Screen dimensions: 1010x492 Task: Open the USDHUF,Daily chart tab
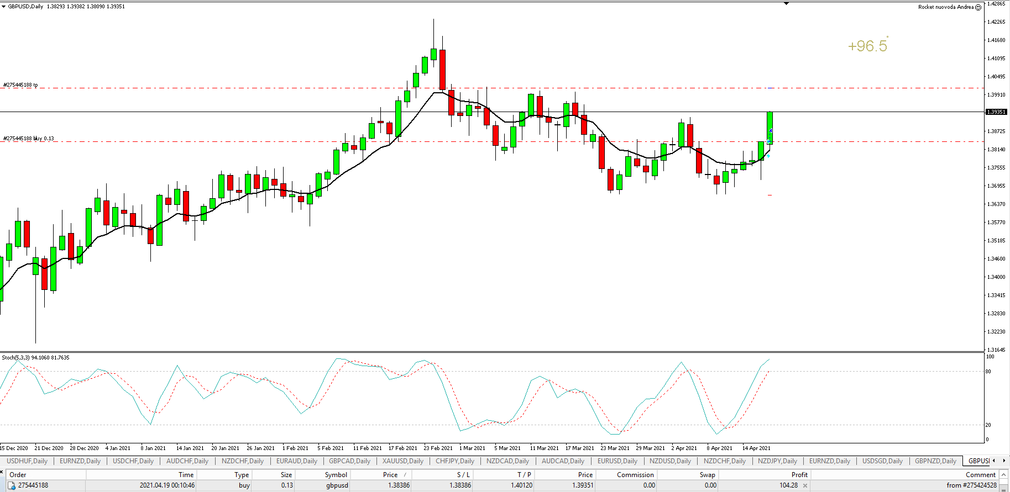point(27,461)
